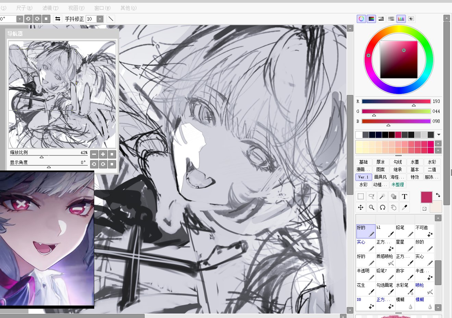This screenshot has height=318, width=452.
Task: Choose the DB brush preset
Action: click(x=366, y=303)
